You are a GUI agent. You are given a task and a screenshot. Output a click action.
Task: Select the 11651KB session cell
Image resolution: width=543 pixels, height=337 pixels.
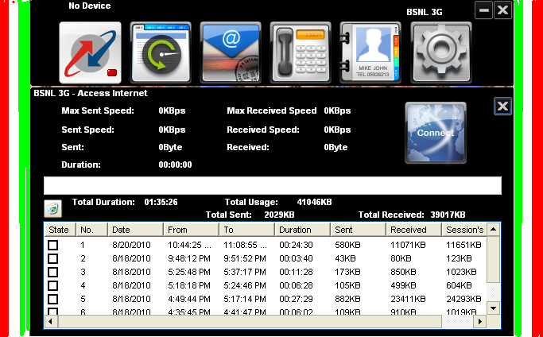(463, 245)
